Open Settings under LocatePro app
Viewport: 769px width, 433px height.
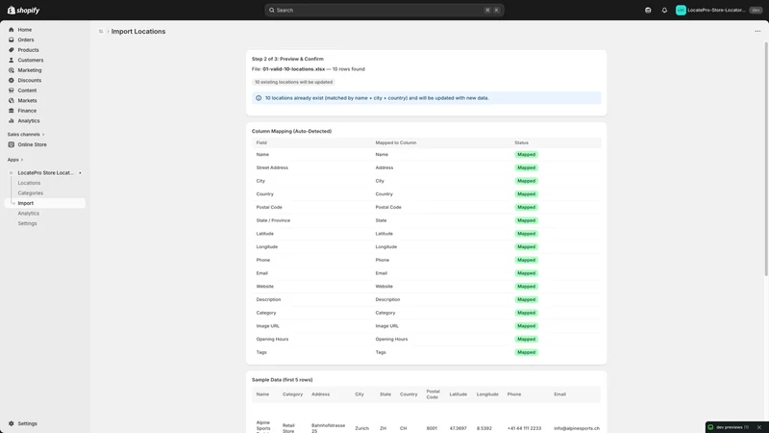coord(27,223)
